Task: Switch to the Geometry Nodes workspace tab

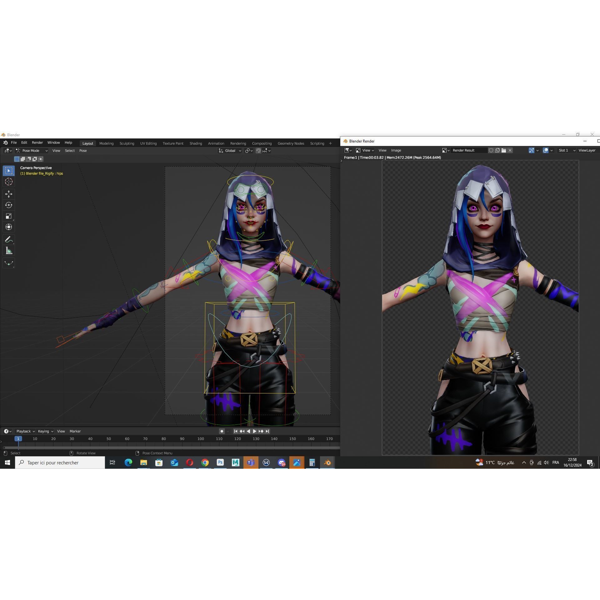Action: coord(291,143)
